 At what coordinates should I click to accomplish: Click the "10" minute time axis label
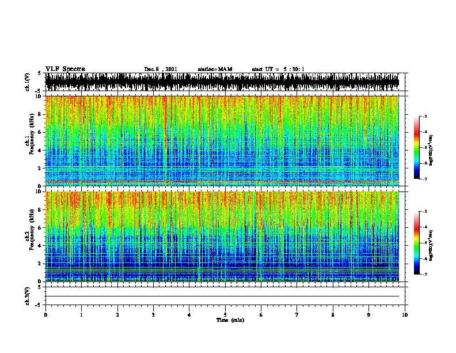[405, 315]
